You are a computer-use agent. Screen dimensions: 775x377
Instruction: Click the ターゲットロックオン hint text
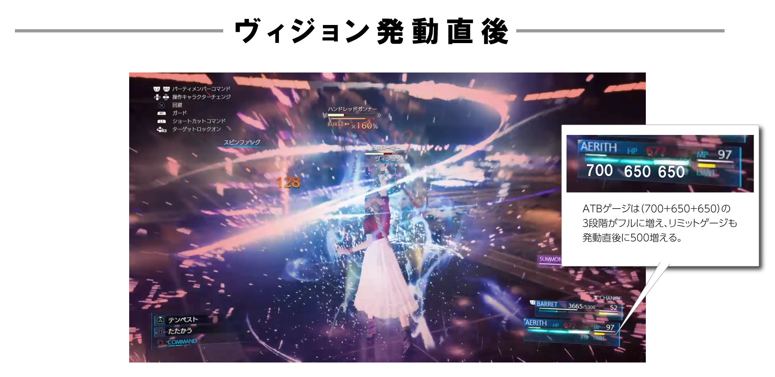tap(197, 129)
